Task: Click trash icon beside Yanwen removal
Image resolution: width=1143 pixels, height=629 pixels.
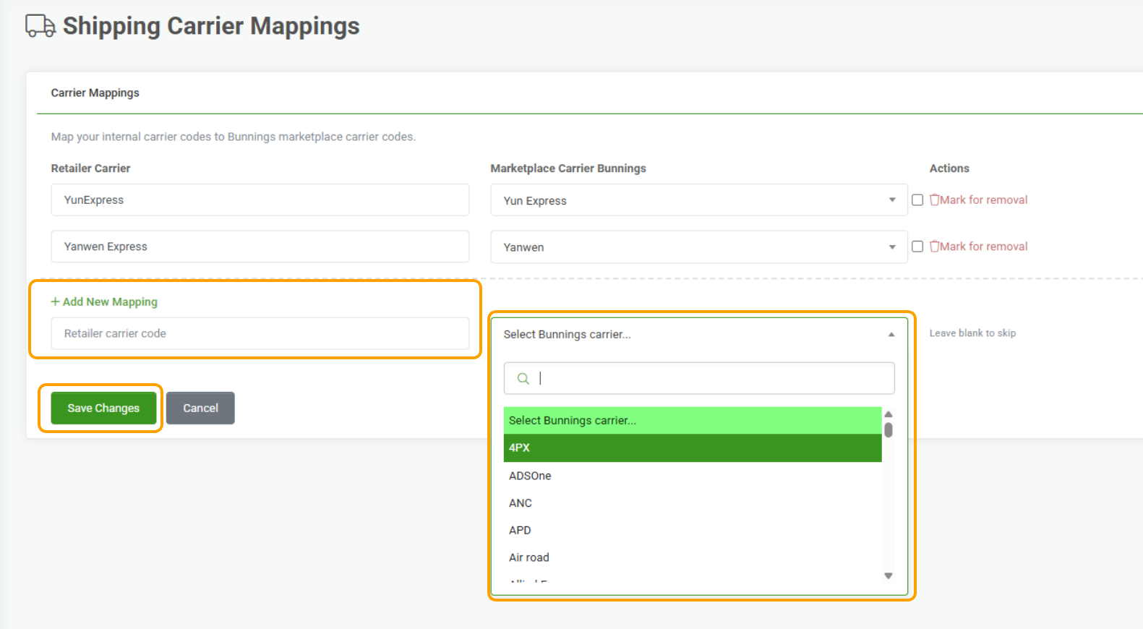Action: click(934, 247)
